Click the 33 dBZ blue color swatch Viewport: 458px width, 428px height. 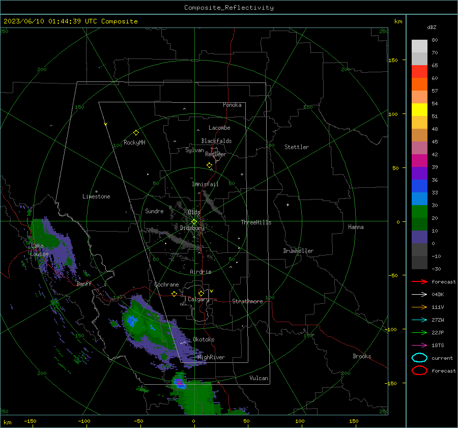coord(419,198)
